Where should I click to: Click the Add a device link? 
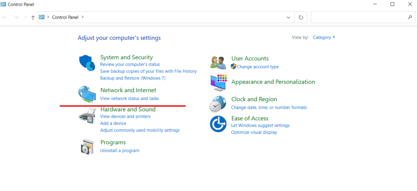pos(113,123)
